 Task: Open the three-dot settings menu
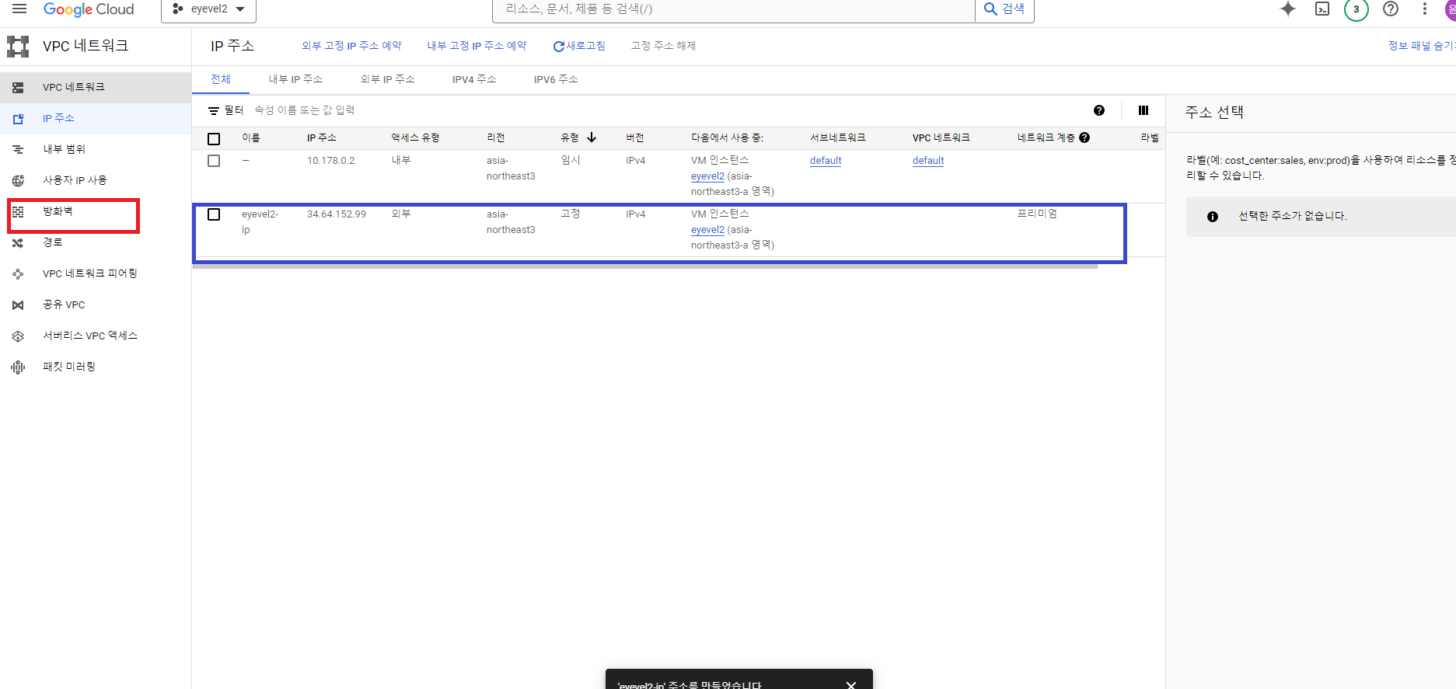[1424, 9]
